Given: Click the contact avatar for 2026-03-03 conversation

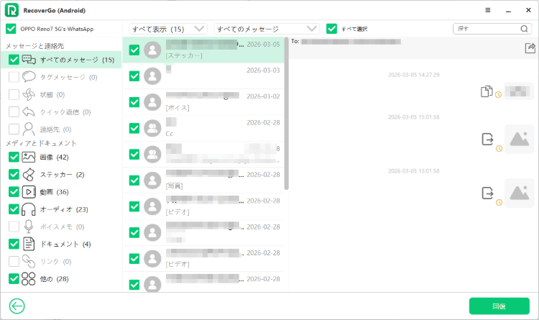Looking at the screenshot, I should (152, 76).
